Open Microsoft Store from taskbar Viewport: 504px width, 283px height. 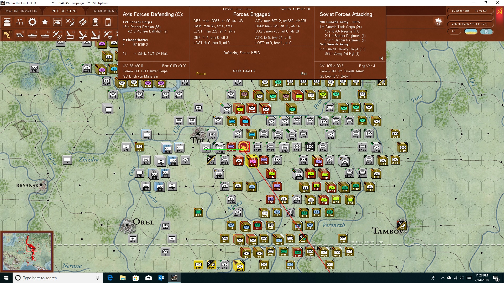click(x=135, y=278)
